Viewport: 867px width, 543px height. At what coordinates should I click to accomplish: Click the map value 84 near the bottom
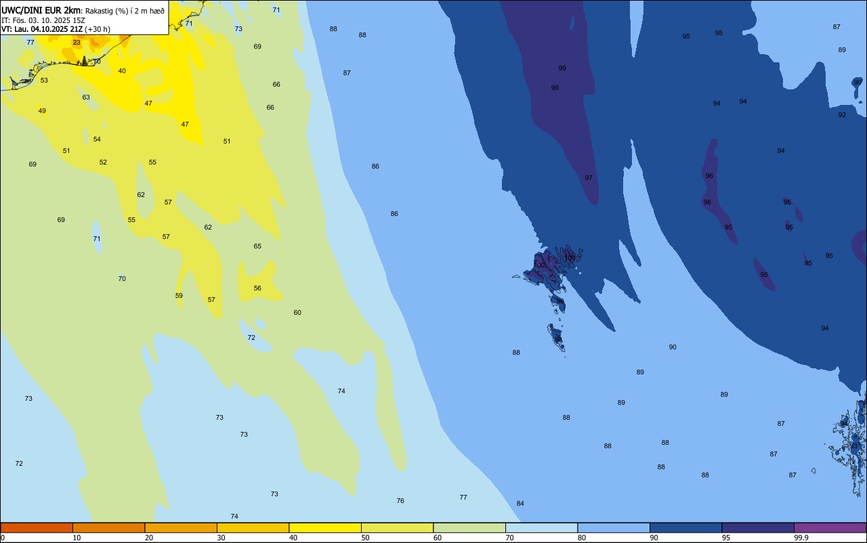click(520, 503)
